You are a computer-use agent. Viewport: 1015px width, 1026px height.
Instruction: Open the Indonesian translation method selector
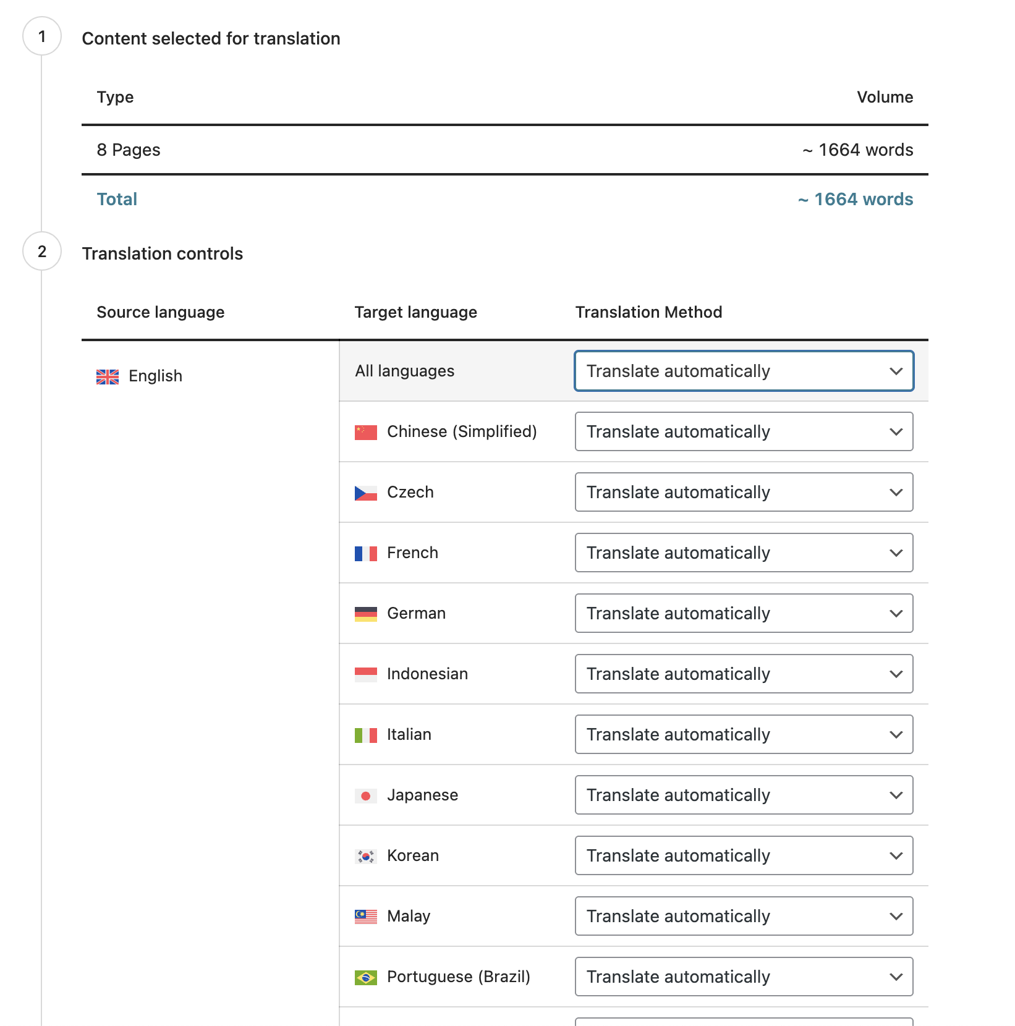(744, 674)
